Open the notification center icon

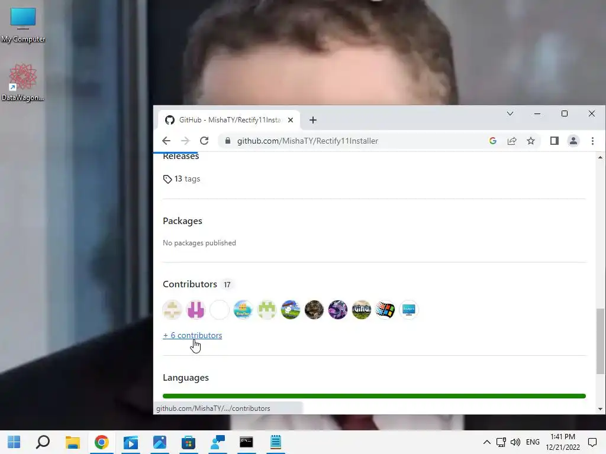click(x=592, y=442)
